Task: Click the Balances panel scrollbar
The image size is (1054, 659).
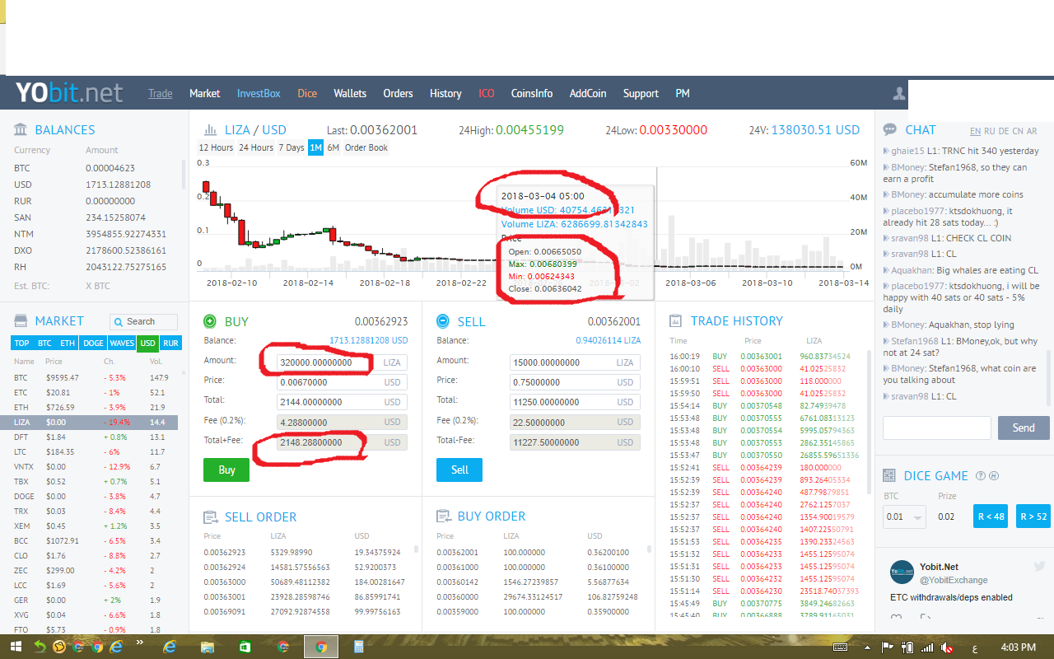Action: click(x=183, y=175)
